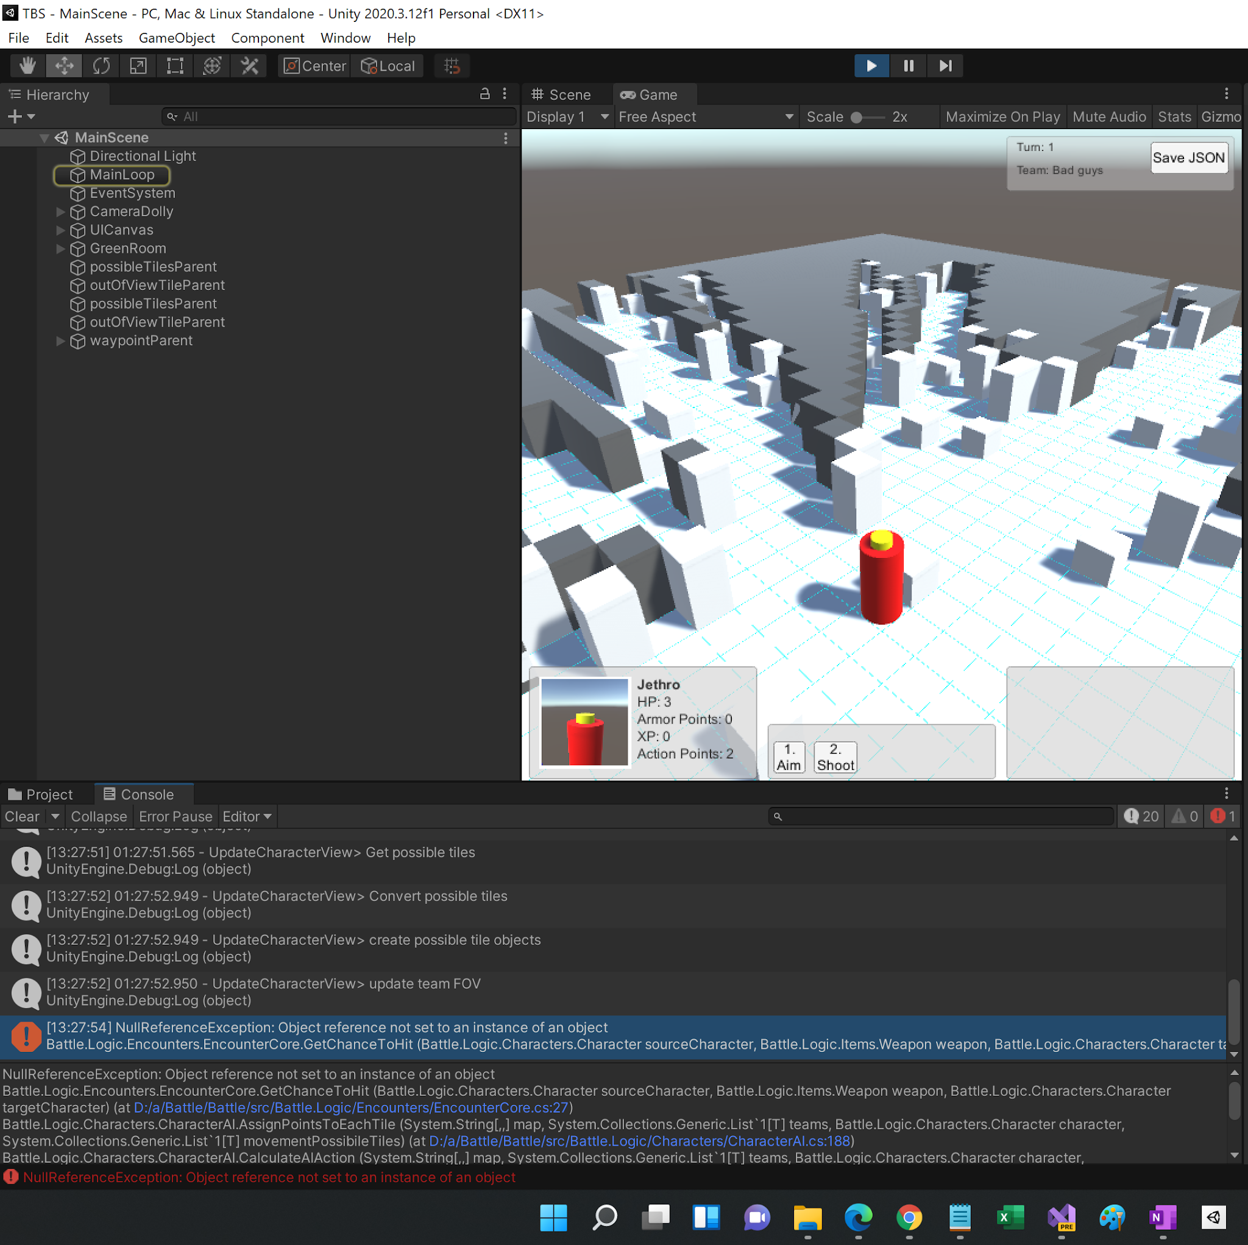Toggle Local handle orientation
Viewport: 1248px width, 1245px height.
click(x=388, y=65)
